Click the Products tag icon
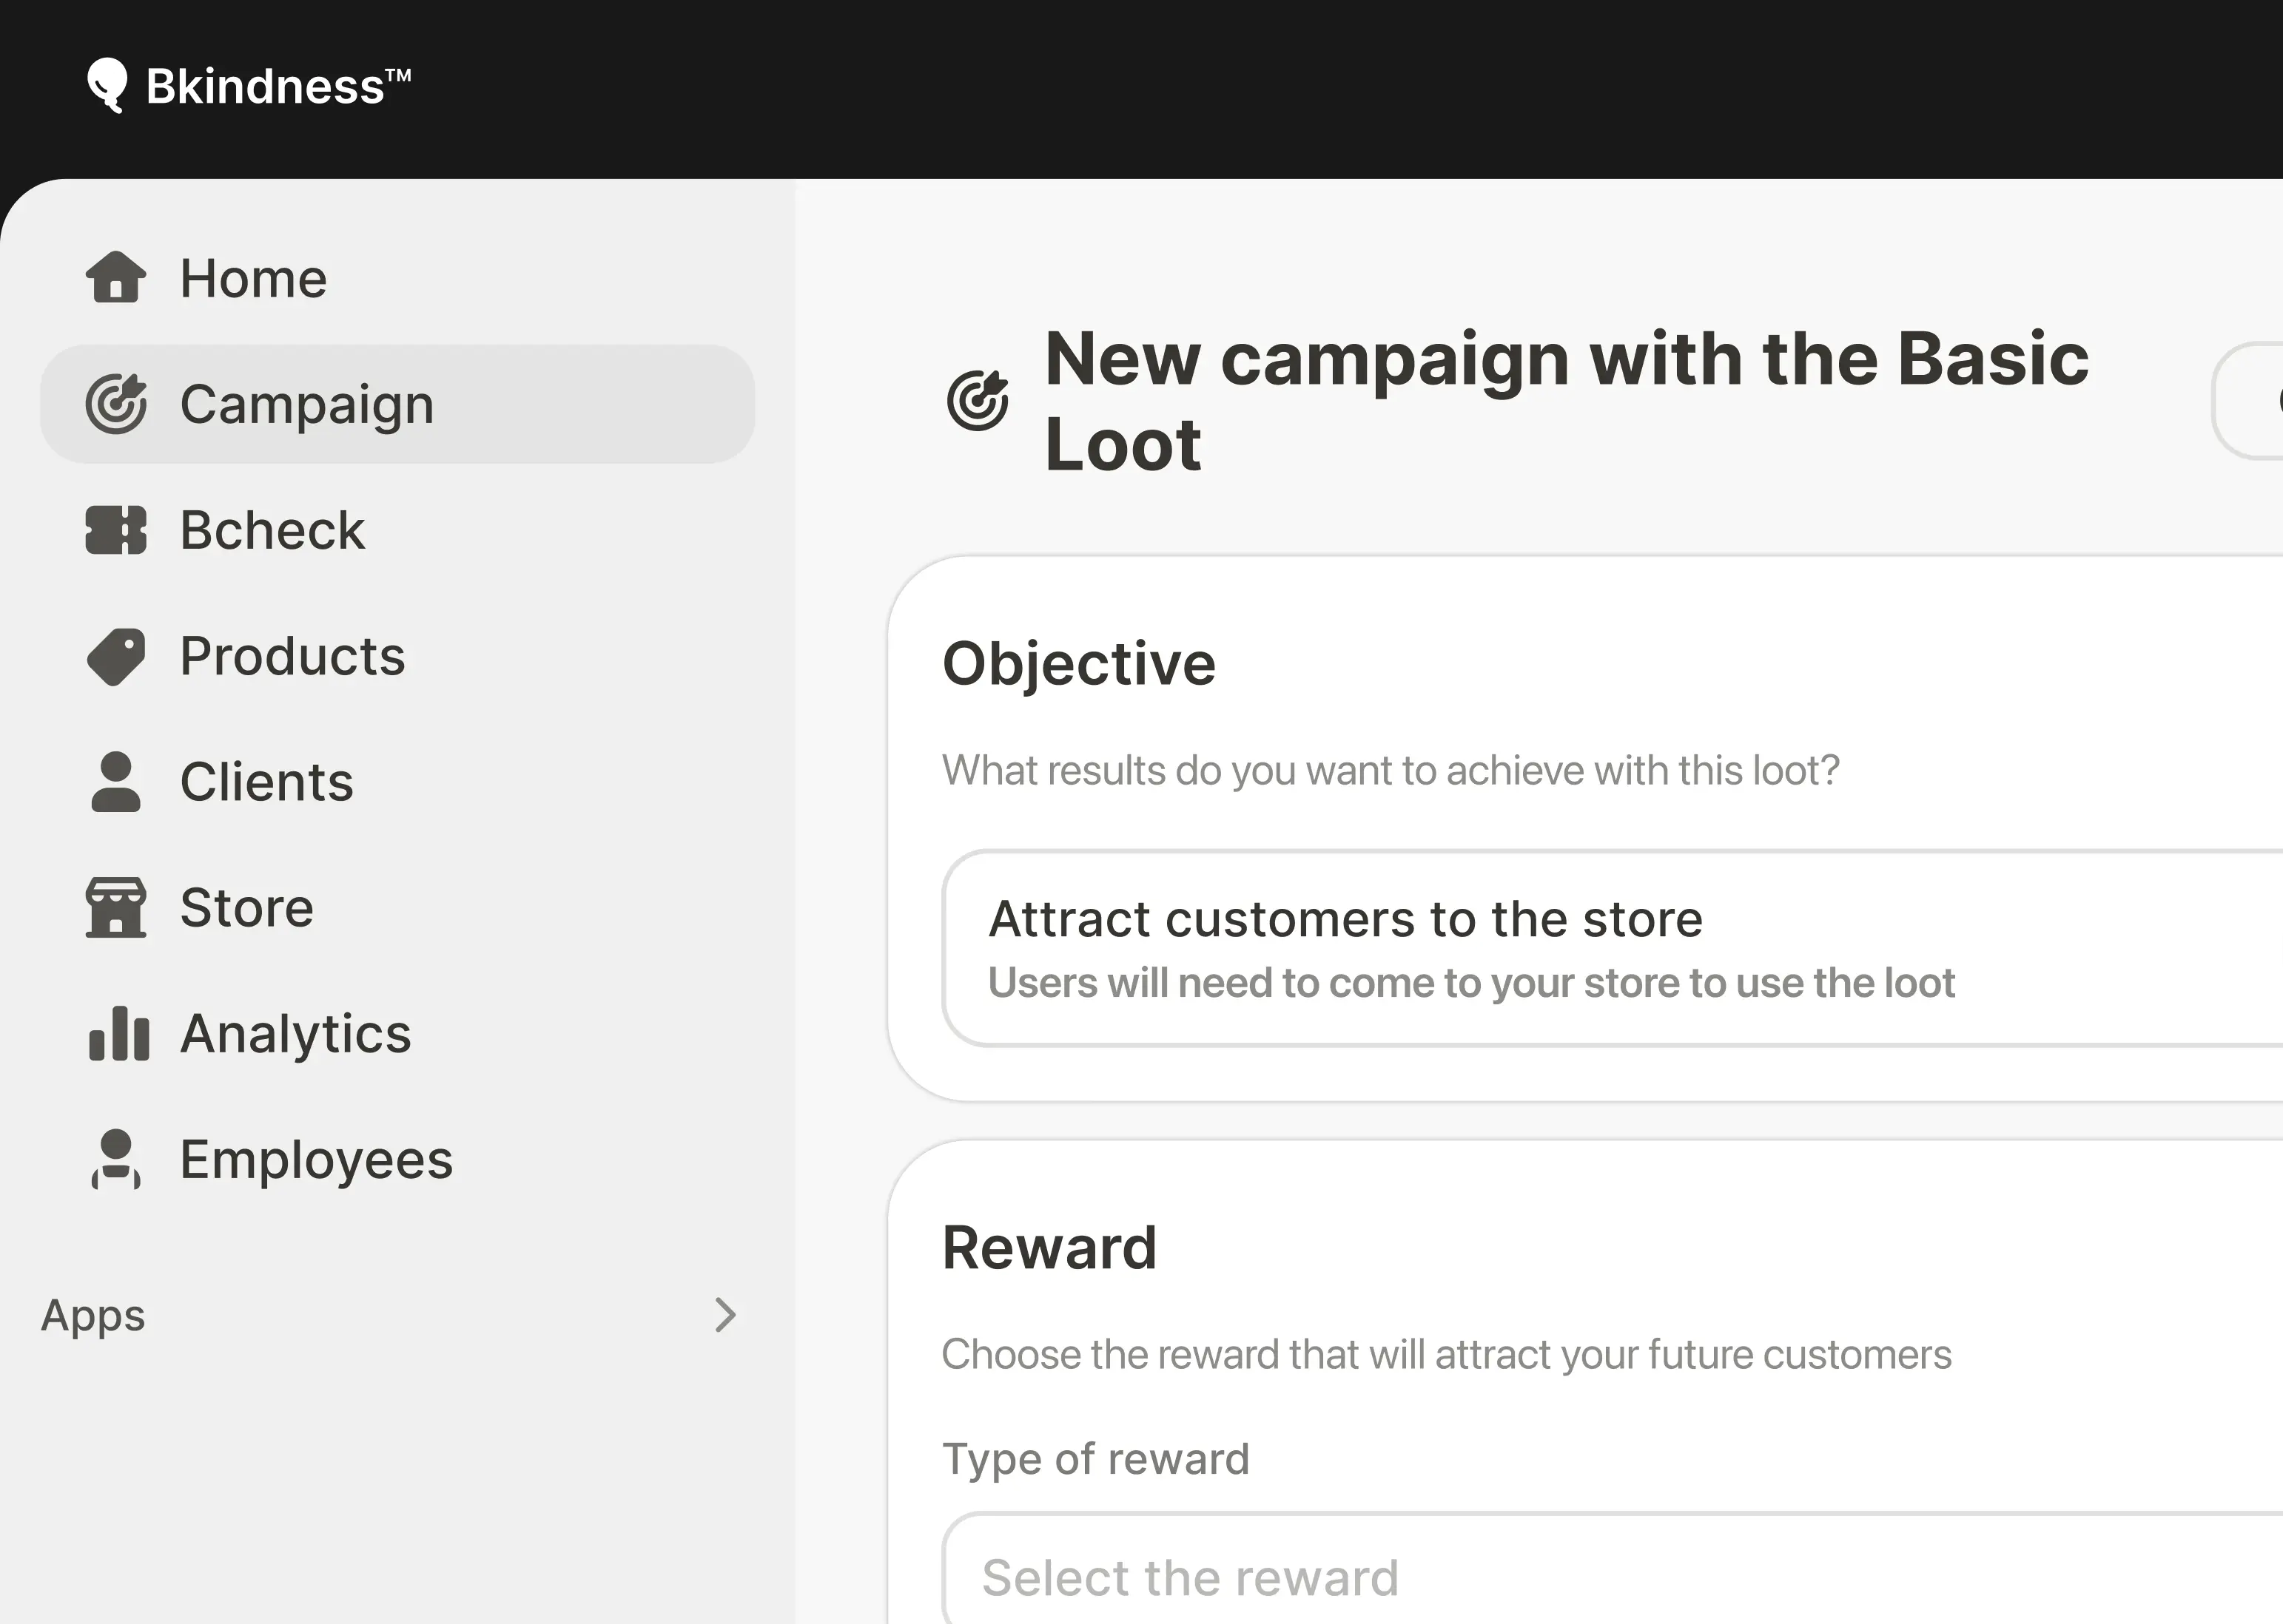 [x=116, y=656]
